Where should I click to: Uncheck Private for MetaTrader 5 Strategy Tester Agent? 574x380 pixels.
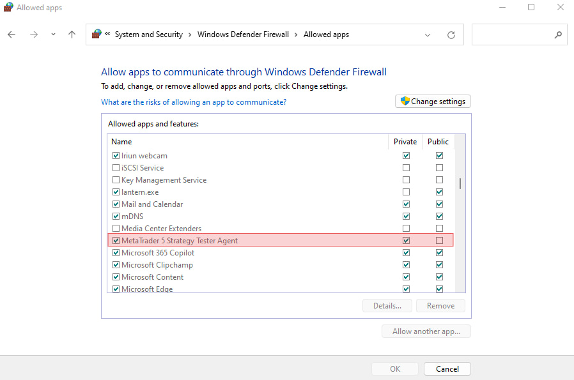(x=406, y=240)
